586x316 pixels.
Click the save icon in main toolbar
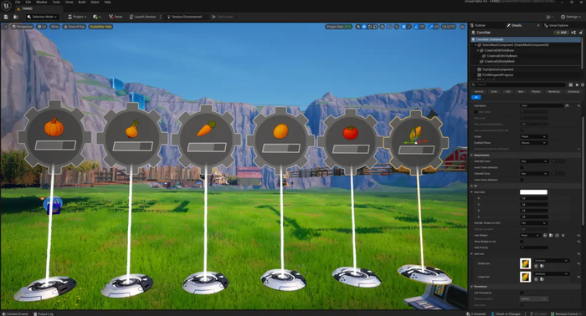point(6,17)
